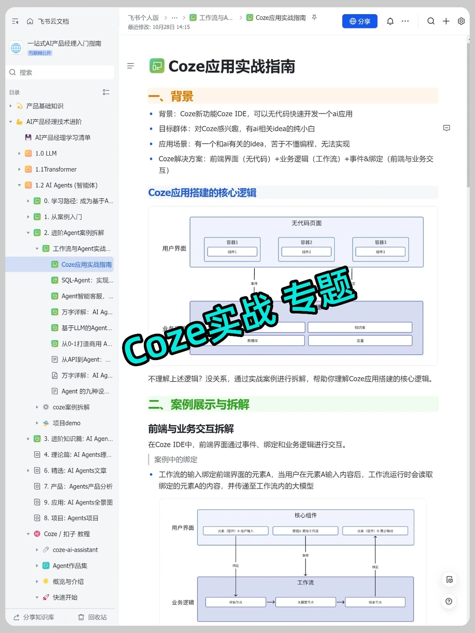Viewport: 475px width, 633px height.
Task: Click the knowledge base globe icon
Action: (16, 47)
